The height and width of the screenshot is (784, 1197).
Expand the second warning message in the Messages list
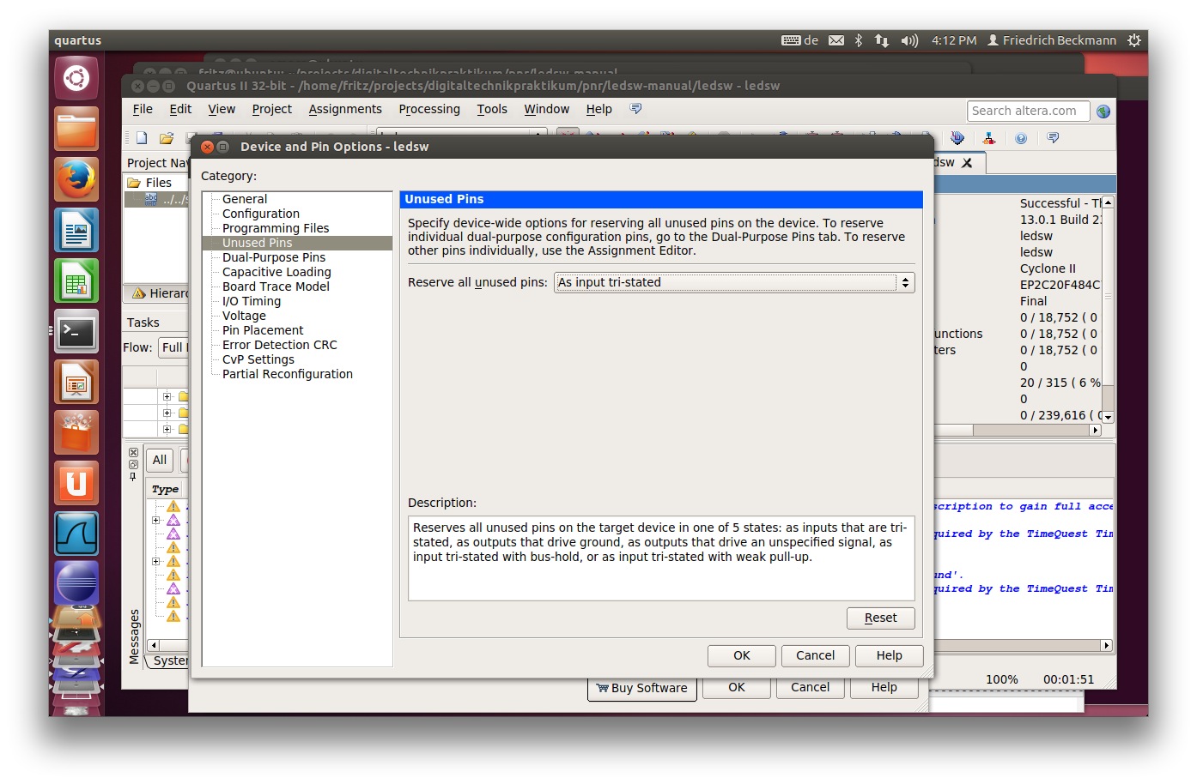click(x=156, y=520)
